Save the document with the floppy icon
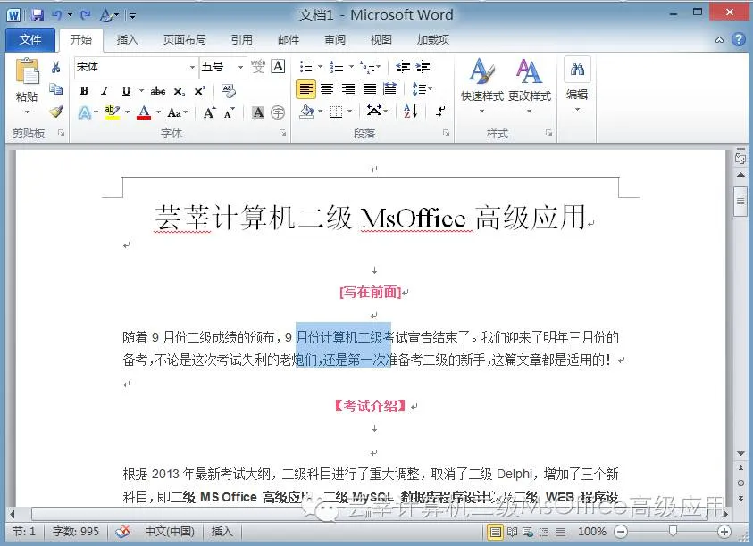The image size is (753, 546). point(38,15)
